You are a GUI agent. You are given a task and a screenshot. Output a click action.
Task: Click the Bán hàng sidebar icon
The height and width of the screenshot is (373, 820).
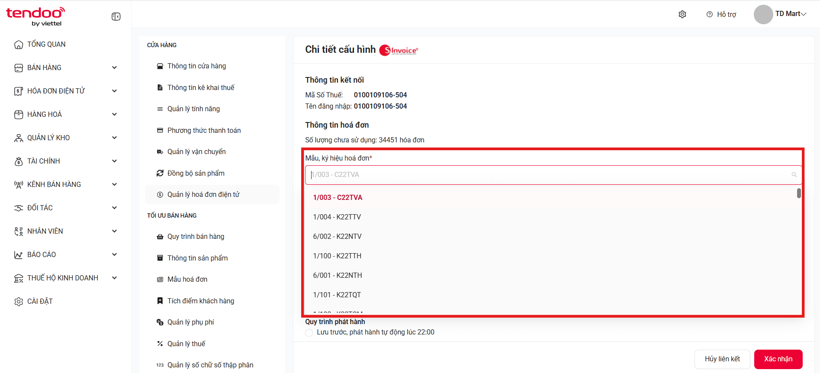pos(19,68)
